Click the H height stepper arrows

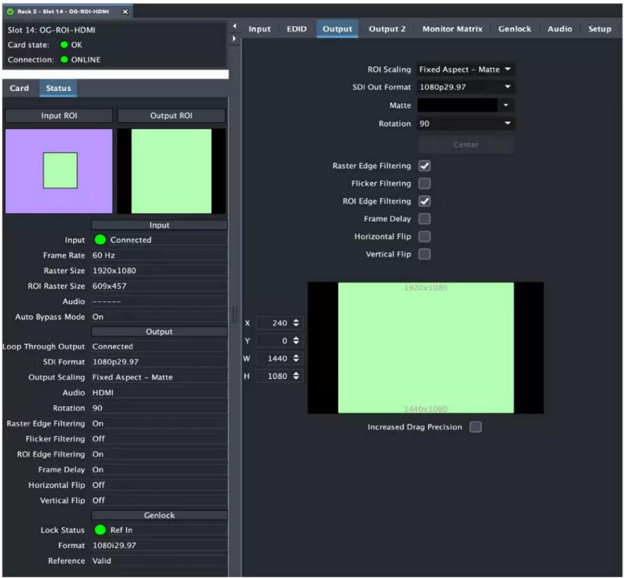click(296, 376)
